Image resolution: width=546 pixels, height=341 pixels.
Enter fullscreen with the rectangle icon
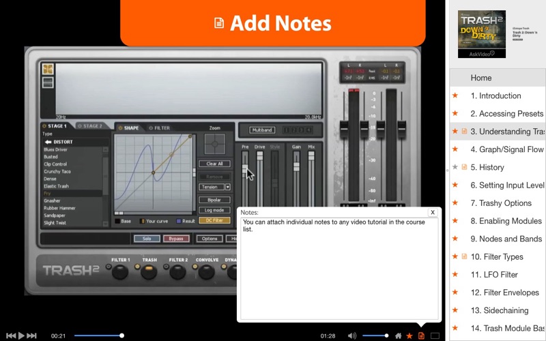point(435,336)
